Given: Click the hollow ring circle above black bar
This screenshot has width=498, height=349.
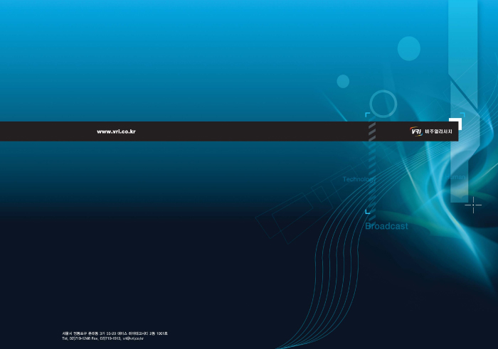Looking at the screenshot, I should (383, 104).
